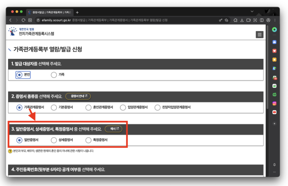Open the browser three-dot menu
288x186 pixels.
coord(275,20)
